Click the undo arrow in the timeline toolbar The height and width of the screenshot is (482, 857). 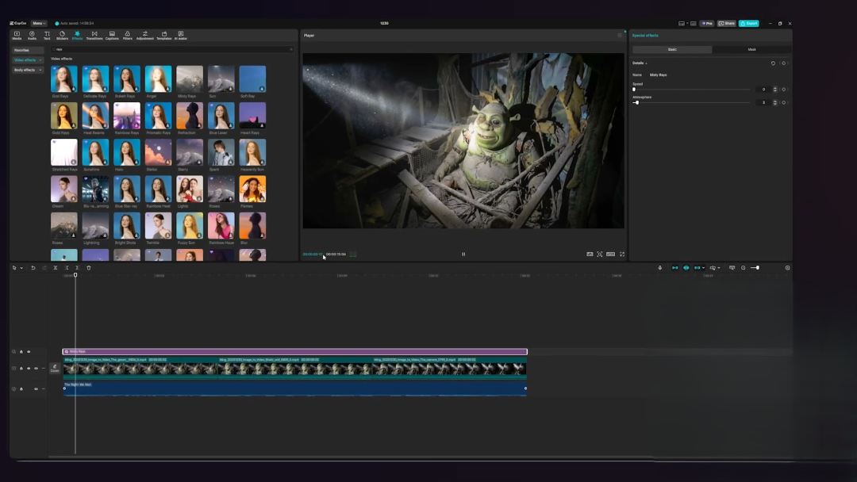point(33,268)
